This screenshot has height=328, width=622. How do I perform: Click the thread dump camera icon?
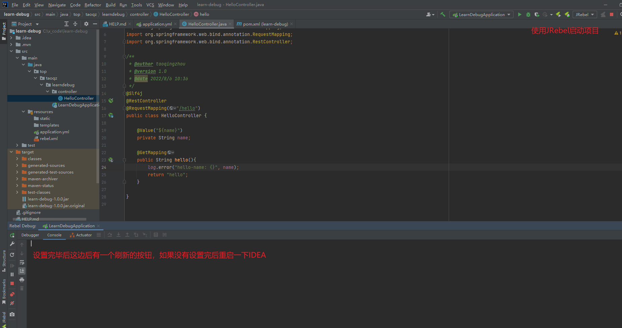click(12, 314)
